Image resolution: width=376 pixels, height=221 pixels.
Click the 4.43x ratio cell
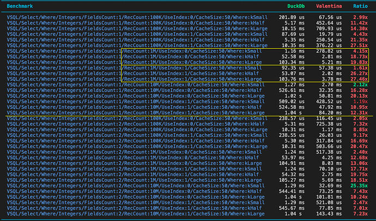point(360,34)
